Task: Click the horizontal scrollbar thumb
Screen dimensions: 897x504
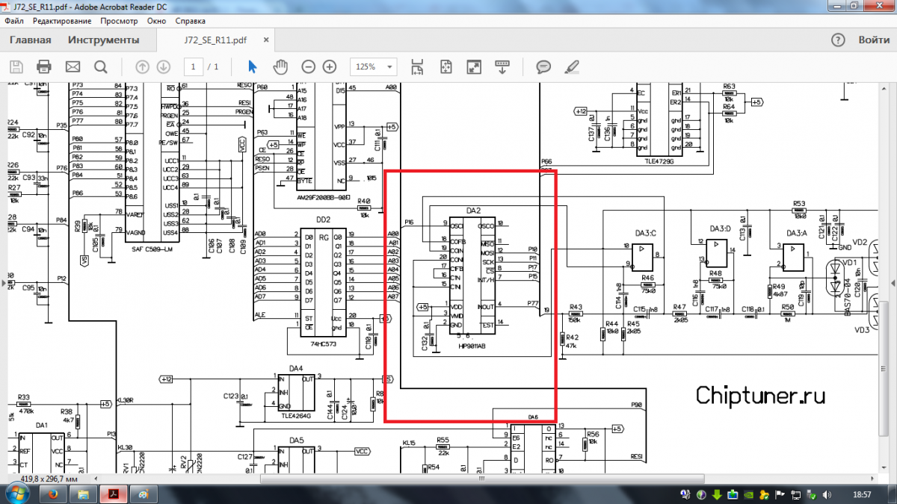Action: click(481, 477)
